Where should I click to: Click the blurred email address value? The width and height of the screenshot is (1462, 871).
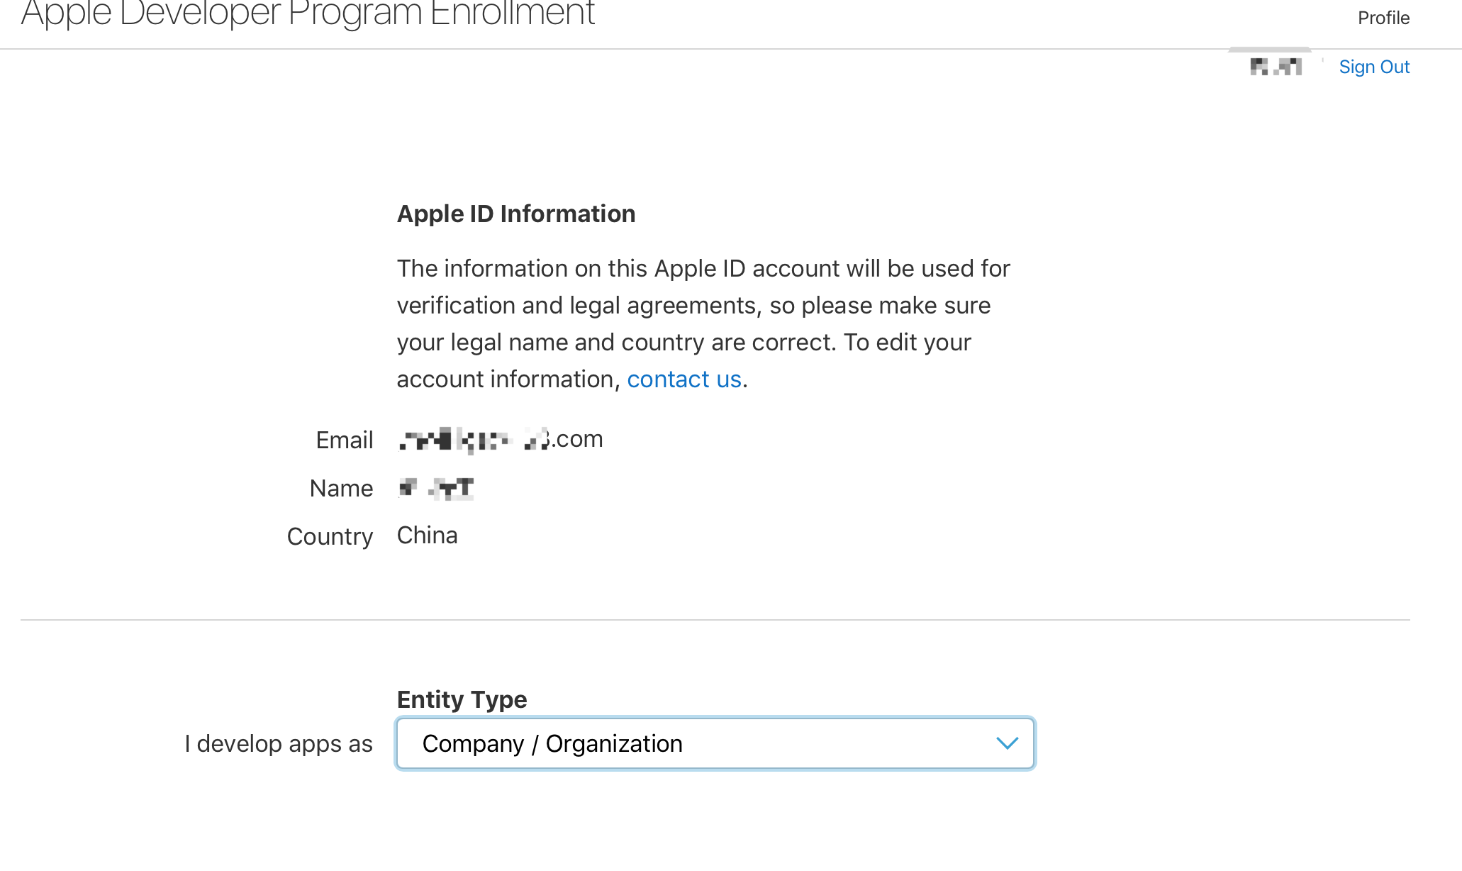474,440
